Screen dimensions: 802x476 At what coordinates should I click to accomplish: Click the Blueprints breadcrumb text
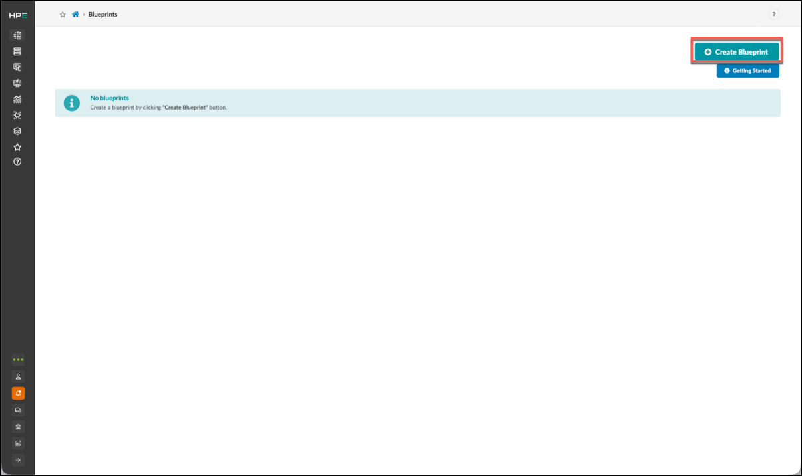[x=103, y=14]
